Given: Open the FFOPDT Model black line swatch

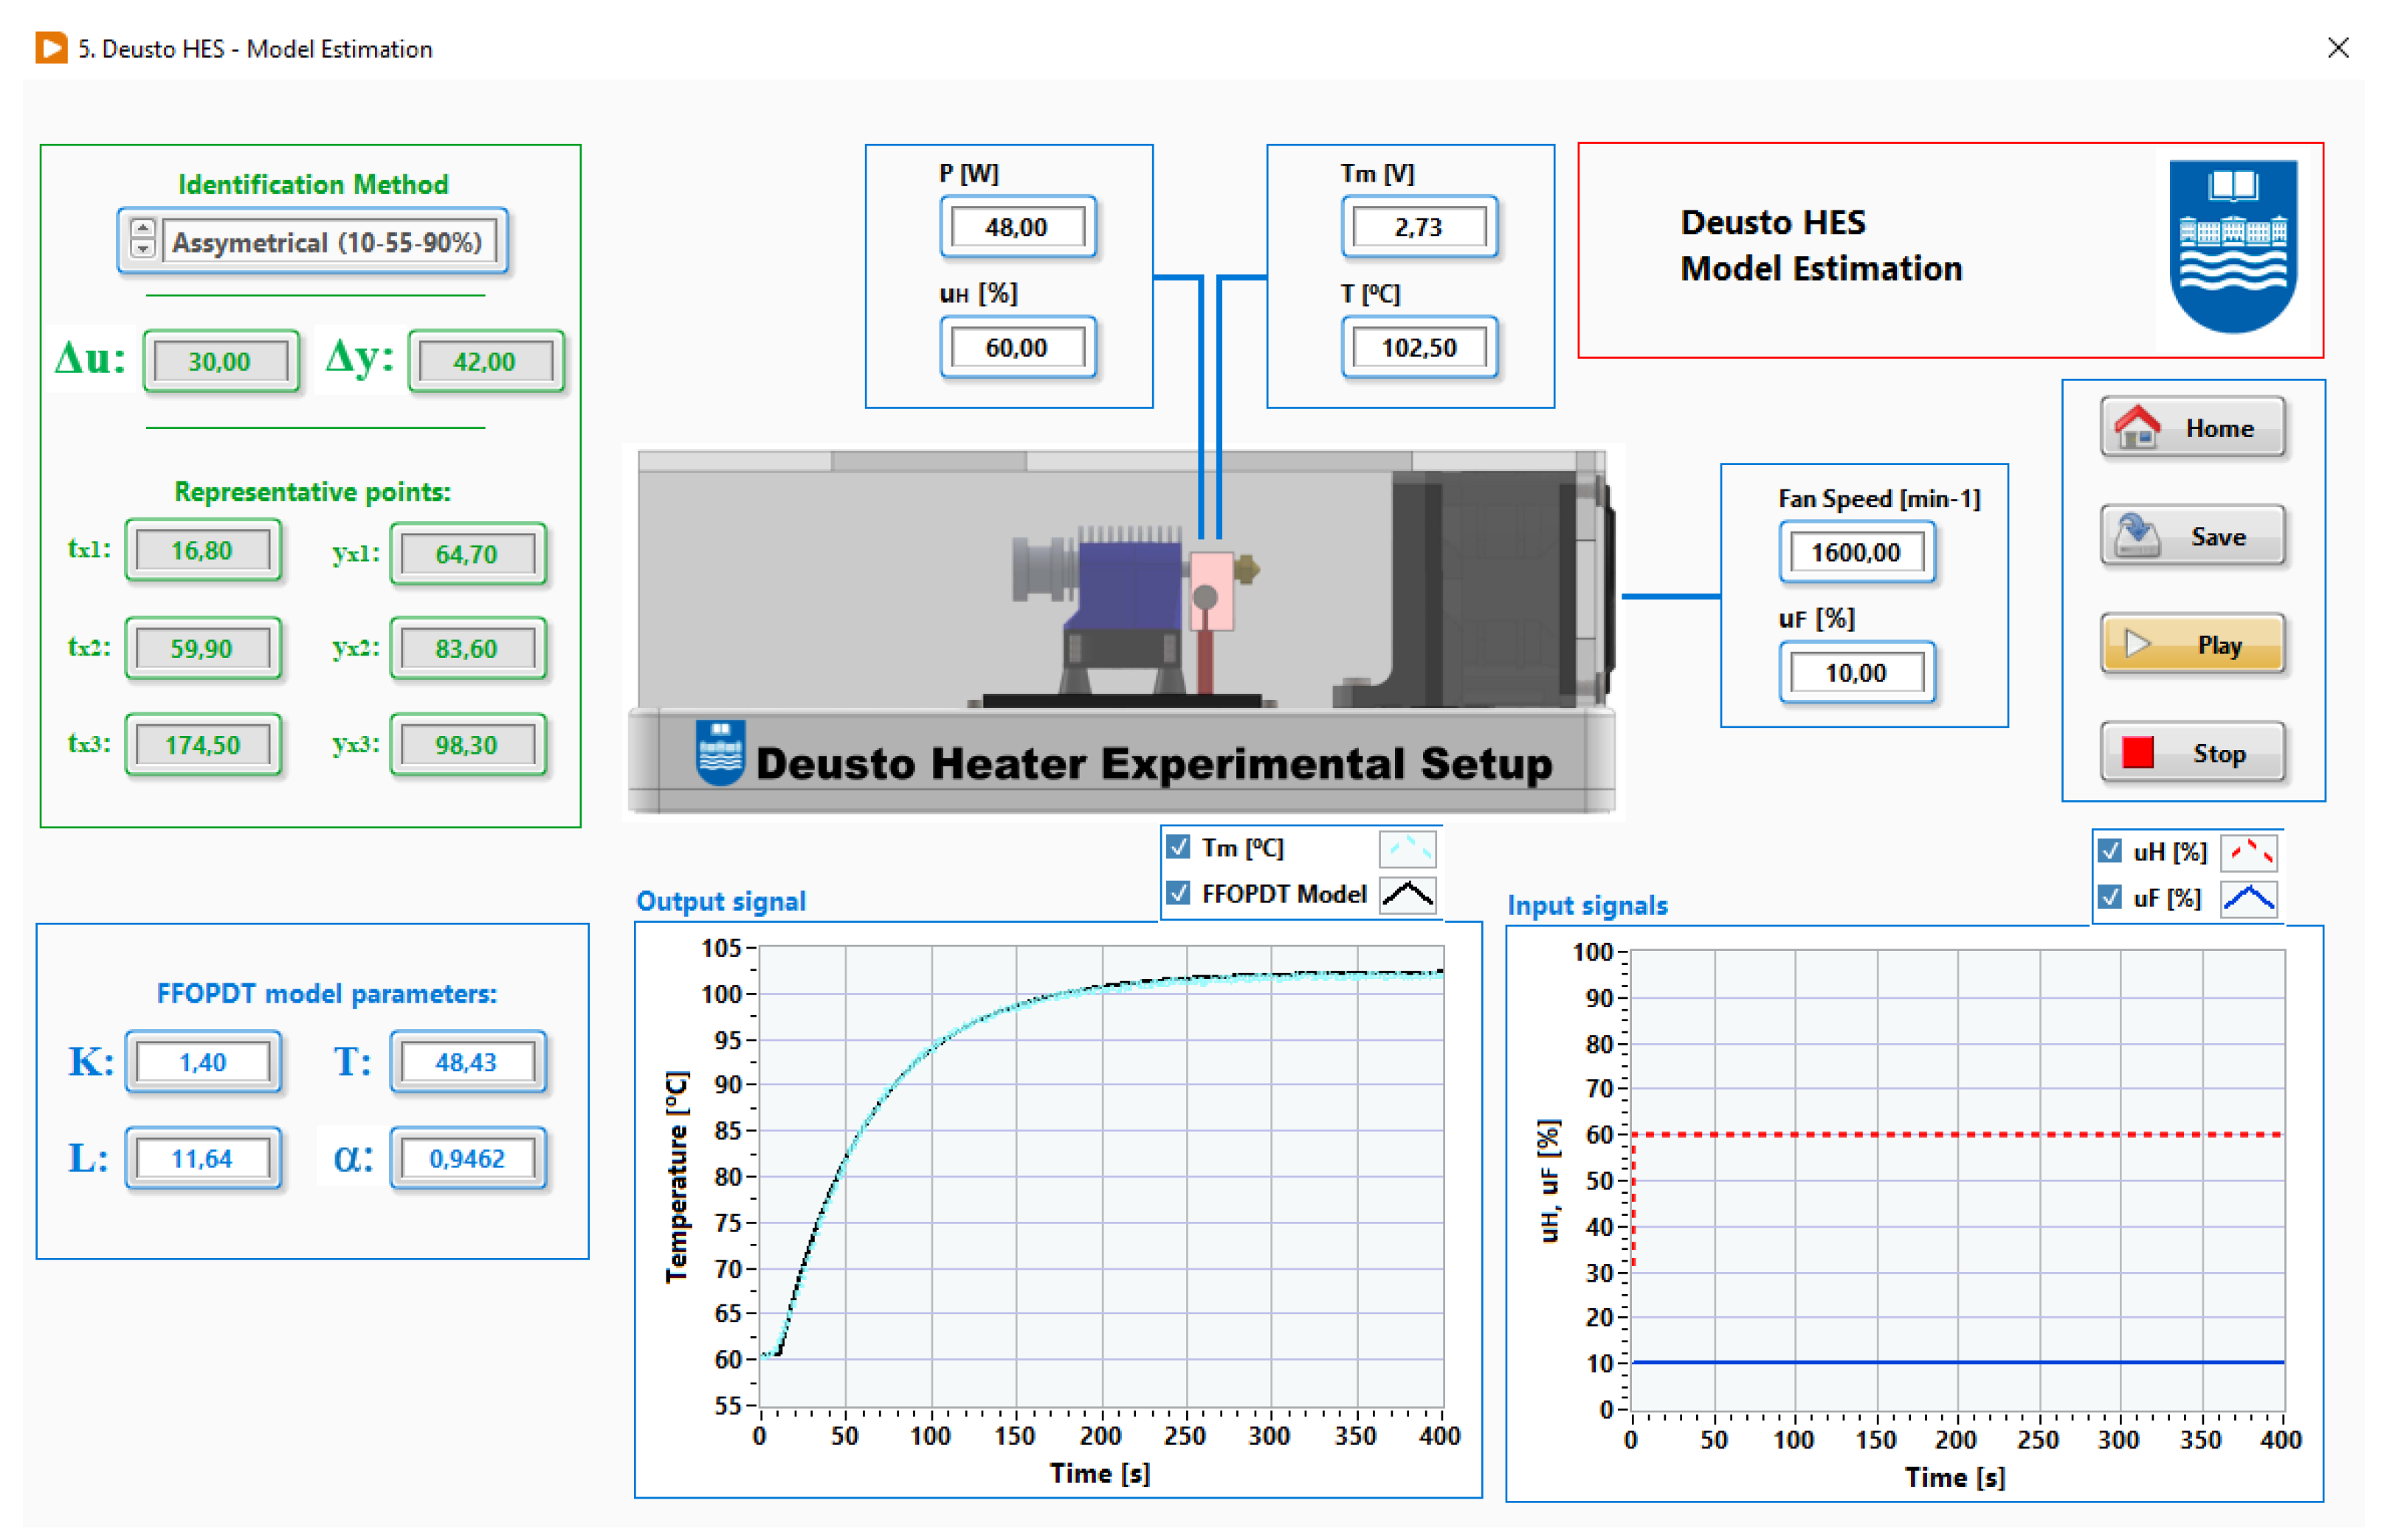Looking at the screenshot, I should (1408, 894).
